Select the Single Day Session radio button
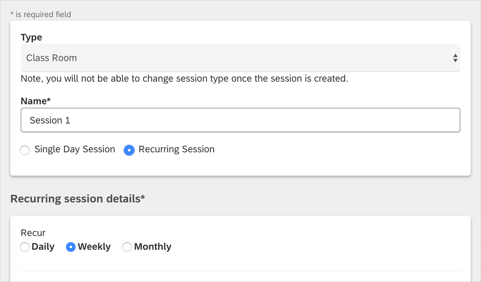 coord(25,150)
